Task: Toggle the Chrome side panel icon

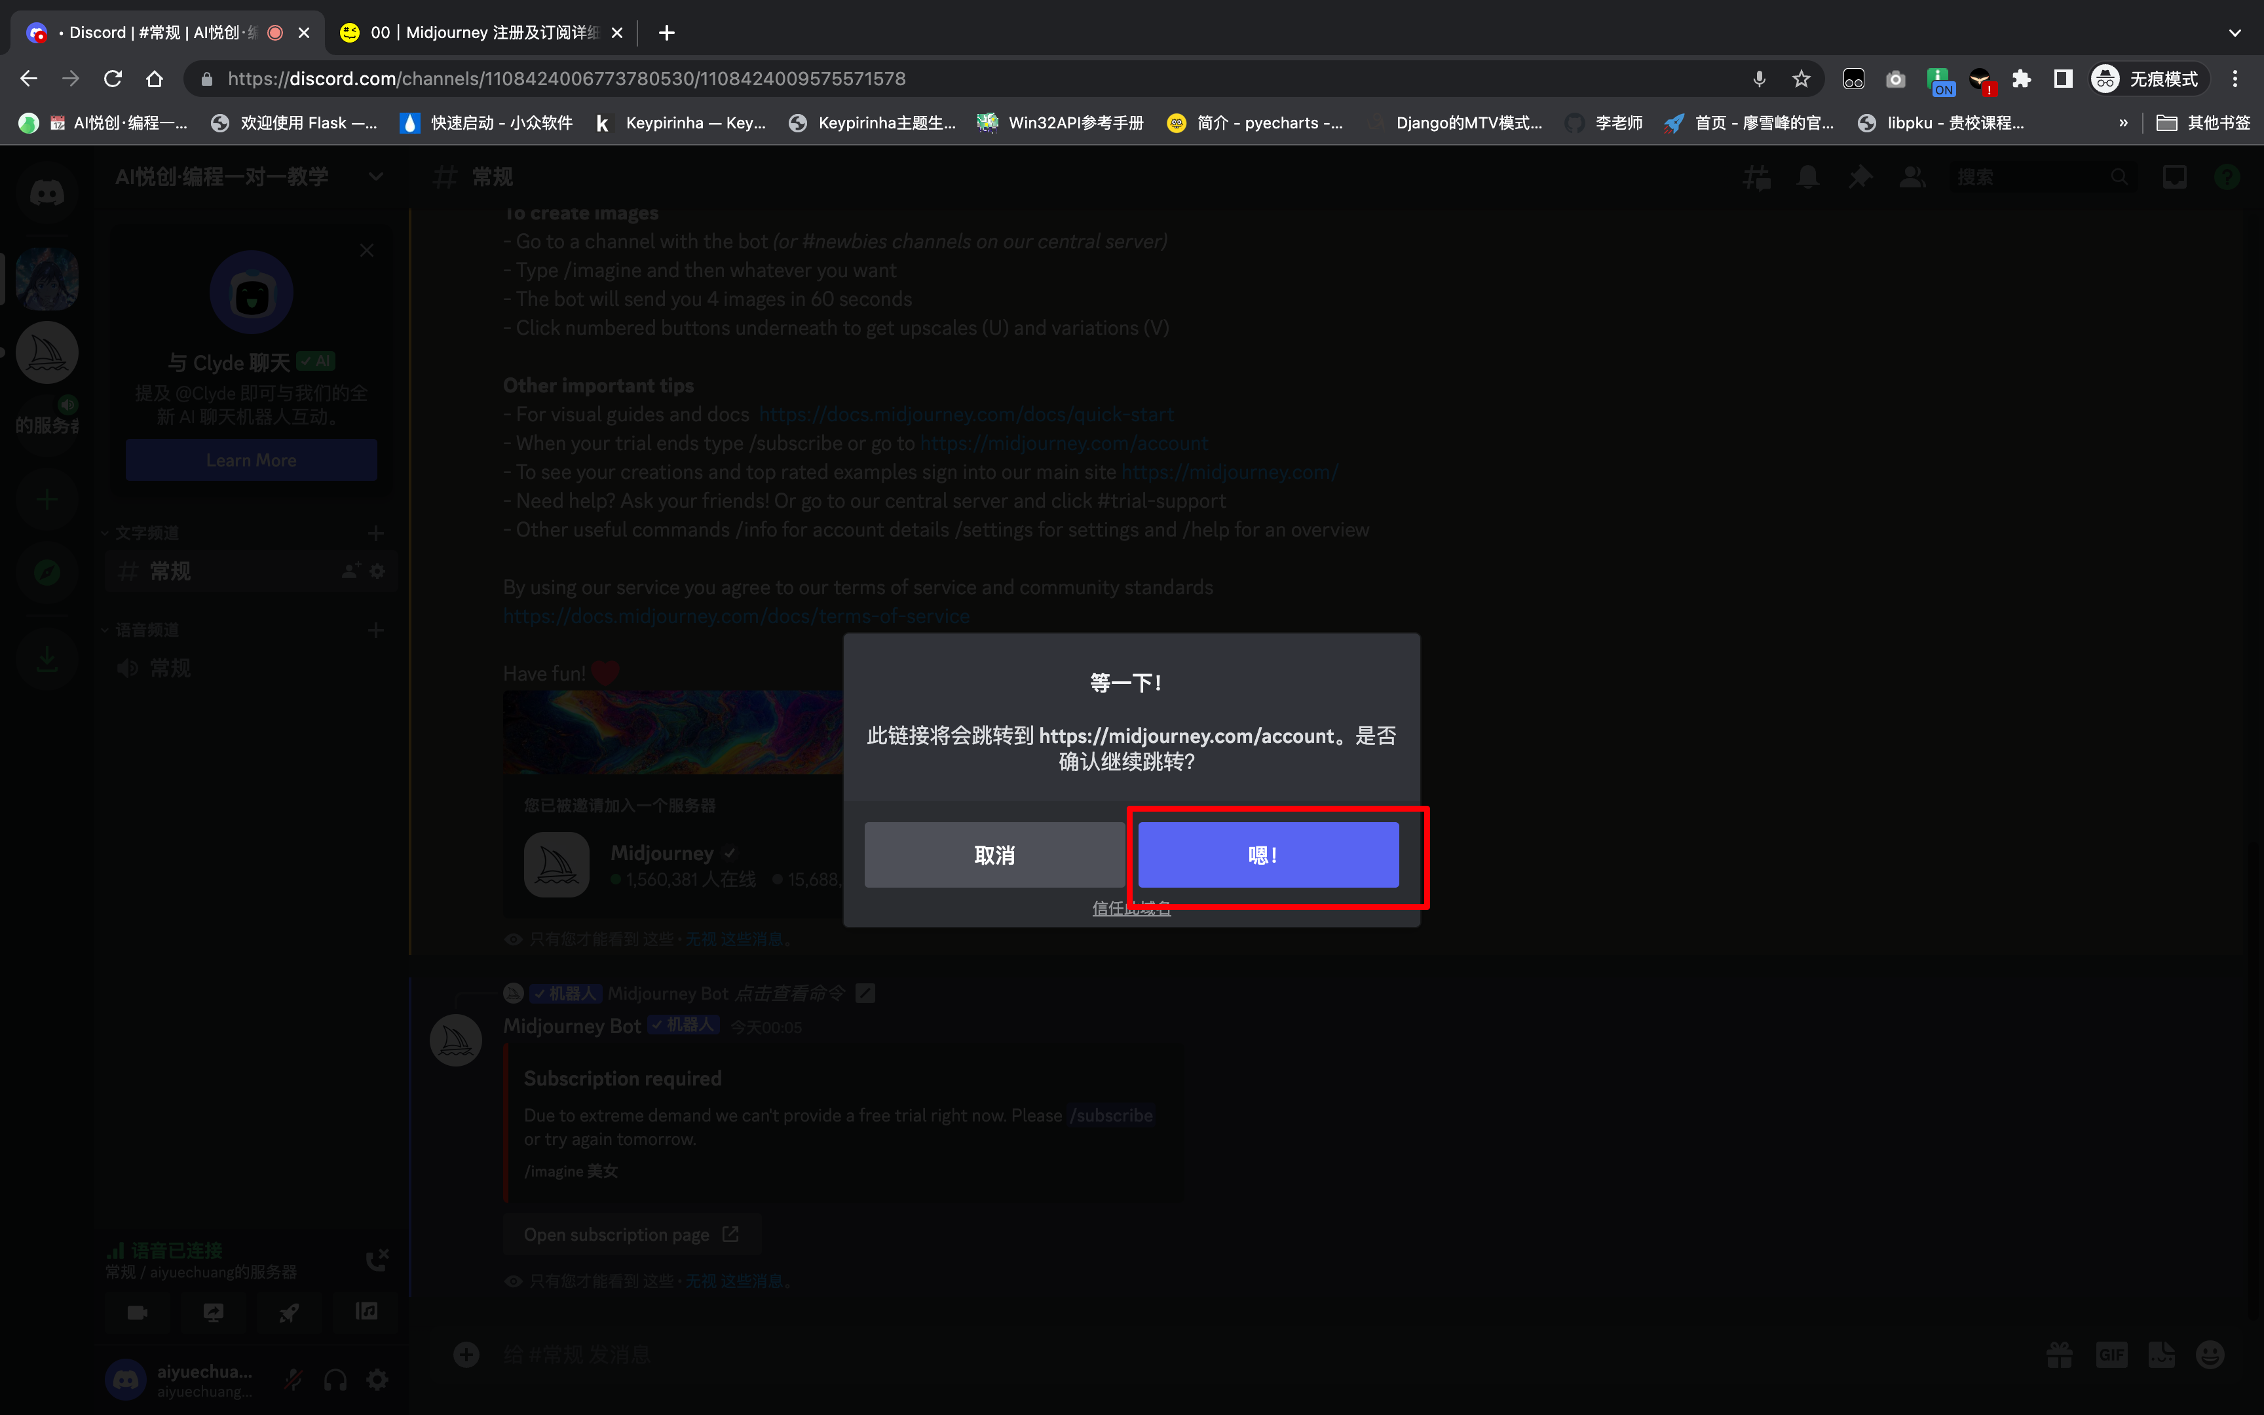Action: click(2063, 79)
